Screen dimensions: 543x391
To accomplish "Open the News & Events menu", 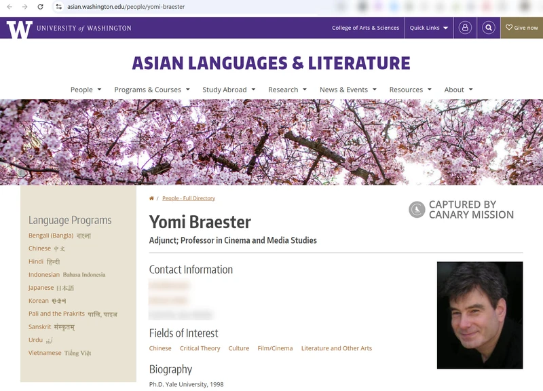I will 343,90.
